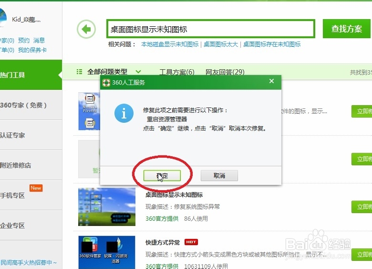Click the green back arrow button
The height and width of the screenshot is (269, 372).
click(86, 29)
